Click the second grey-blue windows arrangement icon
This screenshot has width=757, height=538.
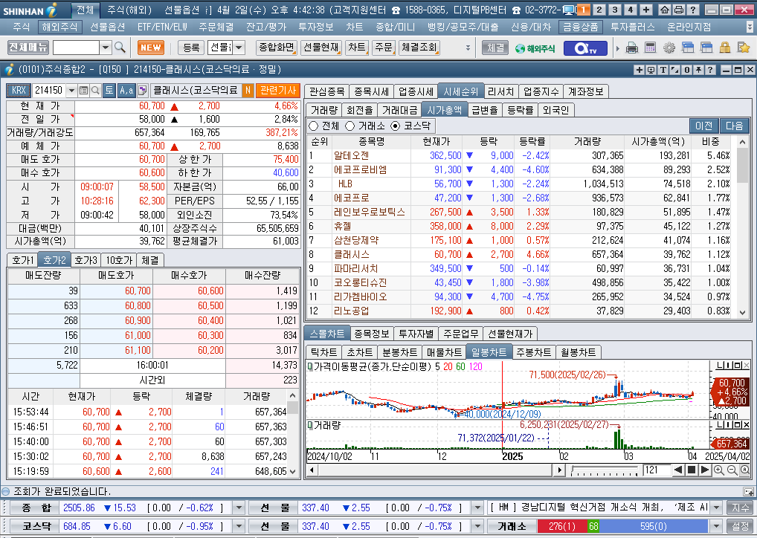[706, 48]
